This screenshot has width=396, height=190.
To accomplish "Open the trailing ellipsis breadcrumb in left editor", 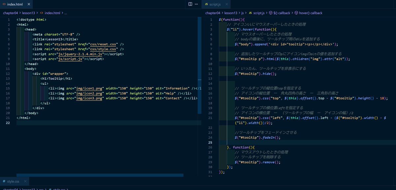I will pos(65,13).
